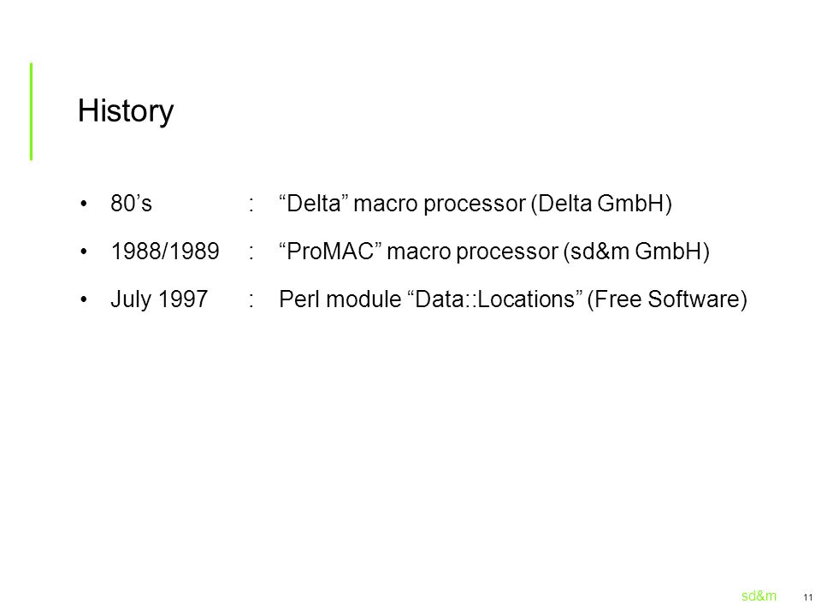
Task: Click the colon after 1988/1989
Action: coord(251,252)
